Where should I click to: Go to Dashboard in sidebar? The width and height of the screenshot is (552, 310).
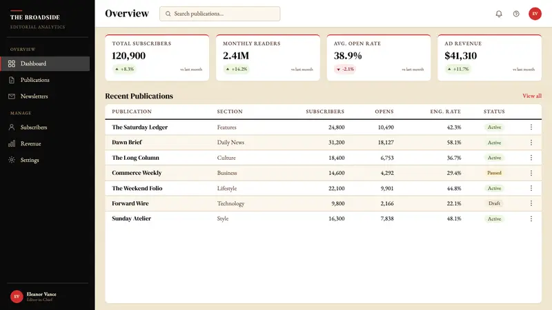tap(45, 63)
